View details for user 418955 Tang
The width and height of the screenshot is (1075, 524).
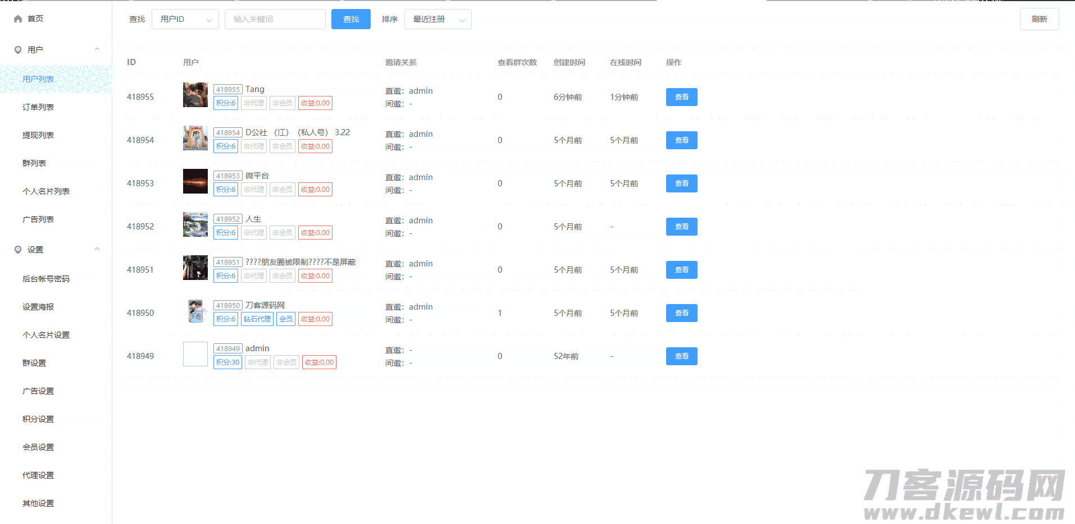pyautogui.click(x=681, y=97)
